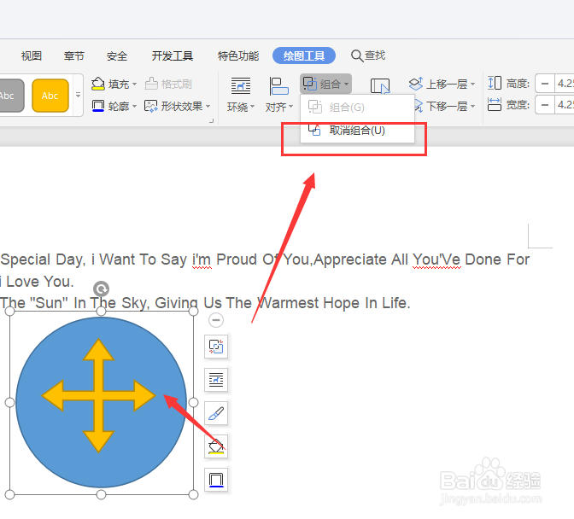Click the floating outline icon
The width and height of the screenshot is (574, 519).
click(x=216, y=480)
